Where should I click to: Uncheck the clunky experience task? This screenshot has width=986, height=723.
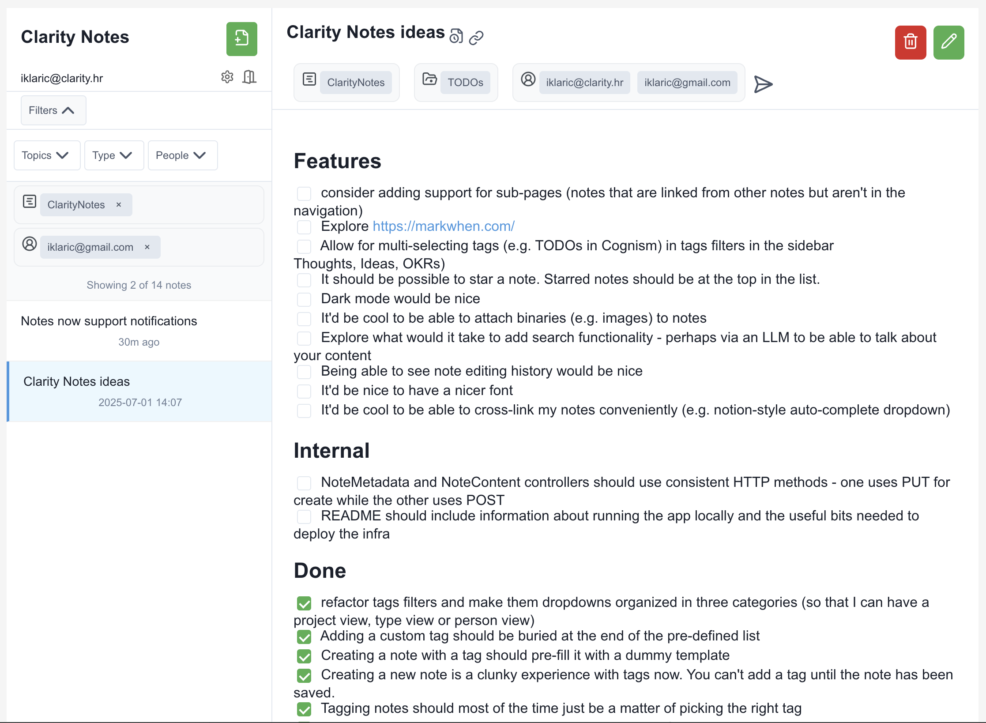[304, 675]
